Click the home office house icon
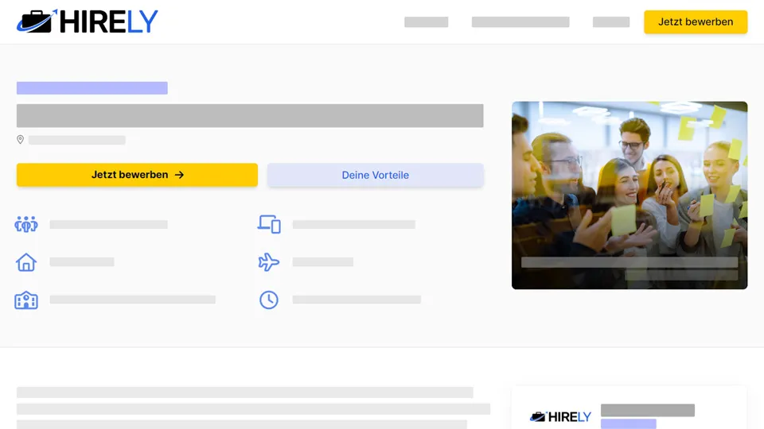 pos(26,262)
